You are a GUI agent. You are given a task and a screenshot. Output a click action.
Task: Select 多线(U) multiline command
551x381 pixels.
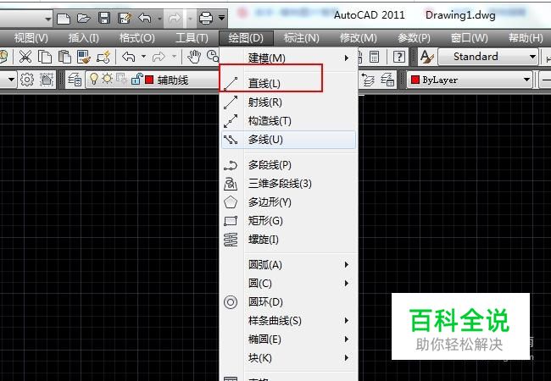coord(289,140)
